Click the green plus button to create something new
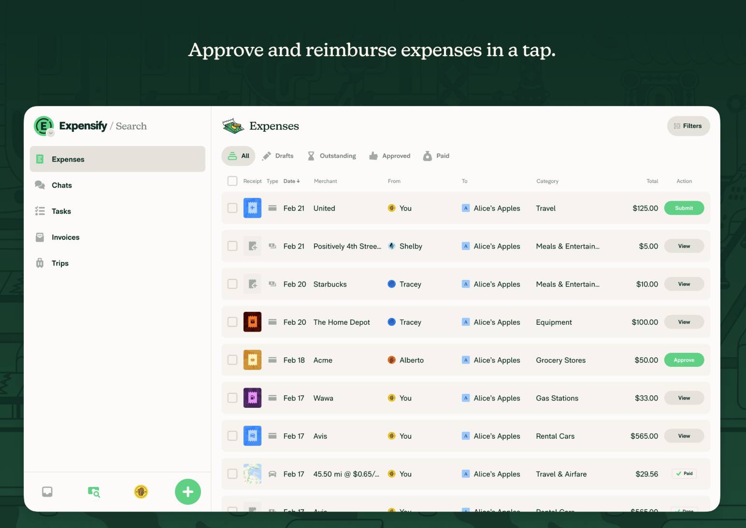 [187, 491]
